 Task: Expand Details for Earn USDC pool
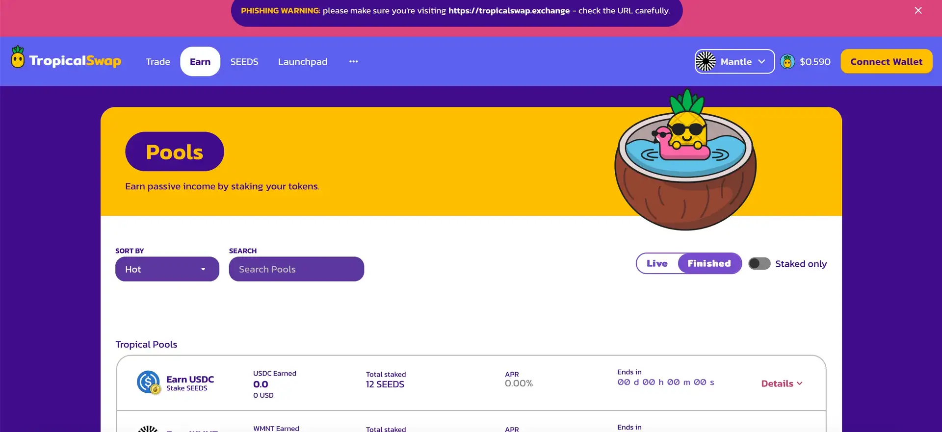tap(781, 383)
